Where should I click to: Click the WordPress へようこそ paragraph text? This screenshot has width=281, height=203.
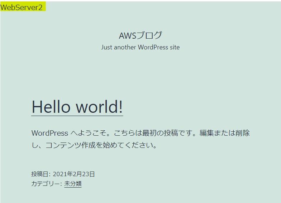pyautogui.click(x=140, y=139)
